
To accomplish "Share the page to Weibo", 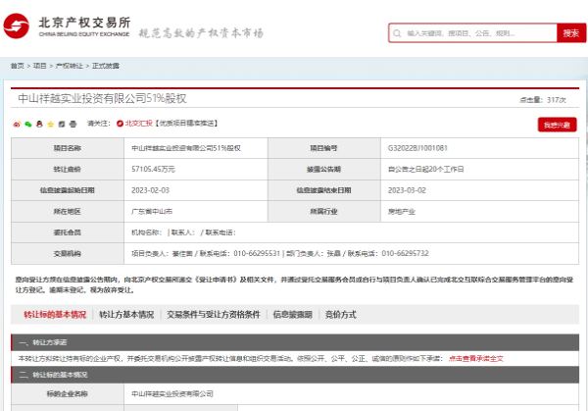I will click(17, 124).
